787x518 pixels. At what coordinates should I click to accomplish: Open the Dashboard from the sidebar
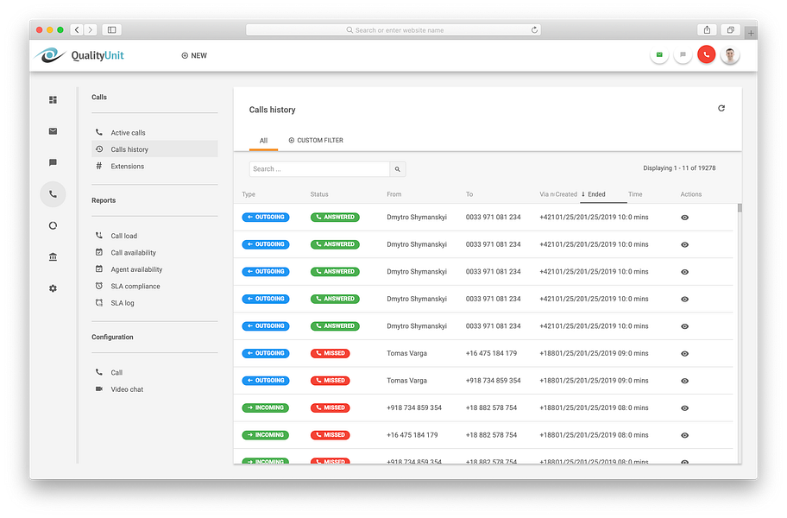(x=53, y=99)
